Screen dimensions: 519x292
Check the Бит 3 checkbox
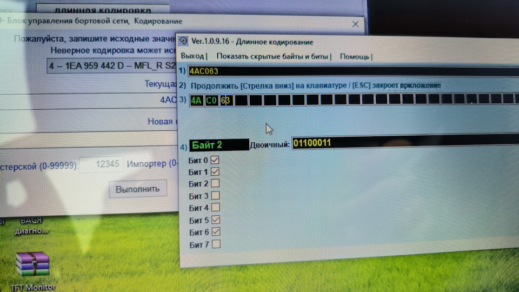215,195
